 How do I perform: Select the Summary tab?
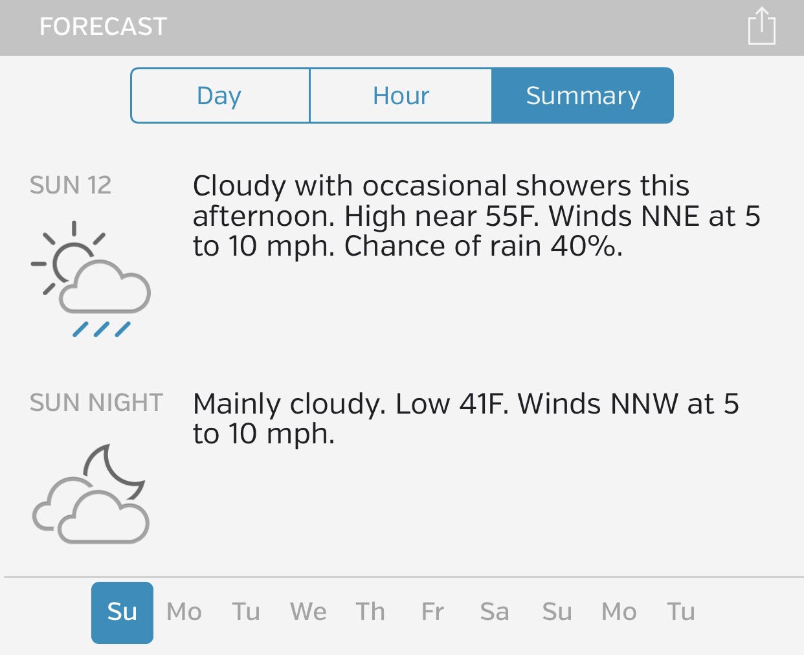583,96
